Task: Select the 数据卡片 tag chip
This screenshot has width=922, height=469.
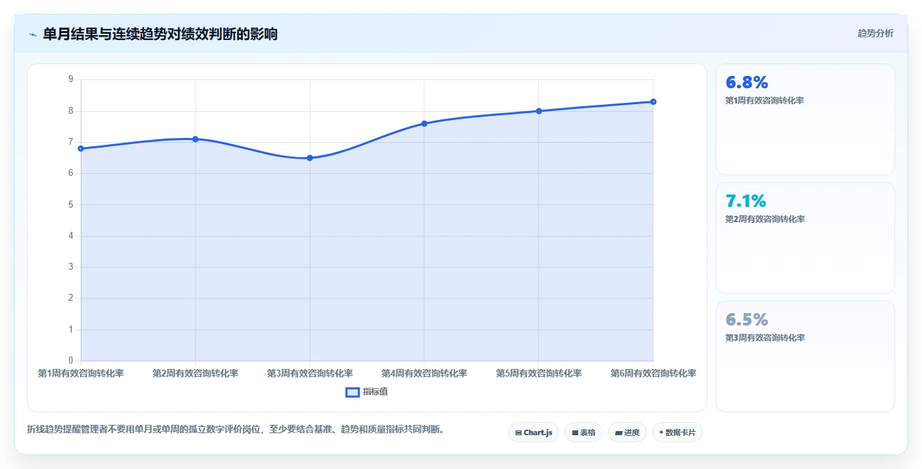Action: (x=678, y=432)
